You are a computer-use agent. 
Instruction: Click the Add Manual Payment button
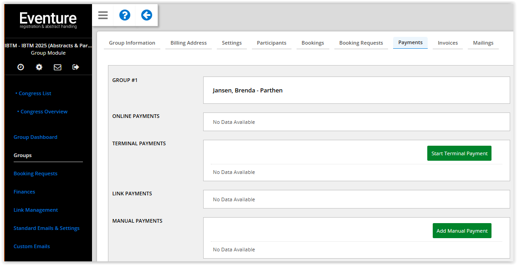pyautogui.click(x=462, y=231)
